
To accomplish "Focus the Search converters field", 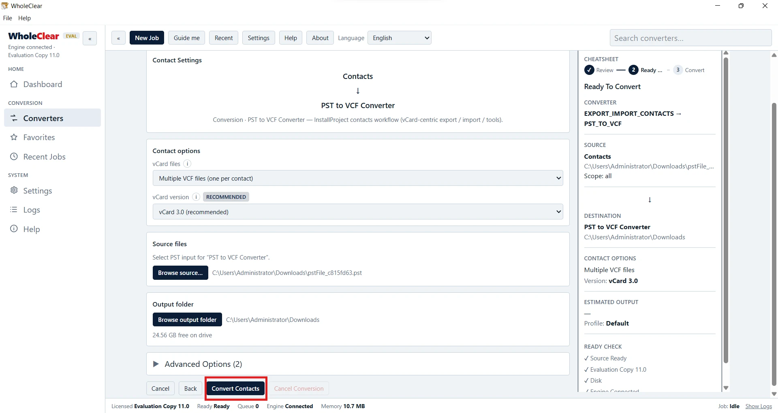I will tap(690, 38).
